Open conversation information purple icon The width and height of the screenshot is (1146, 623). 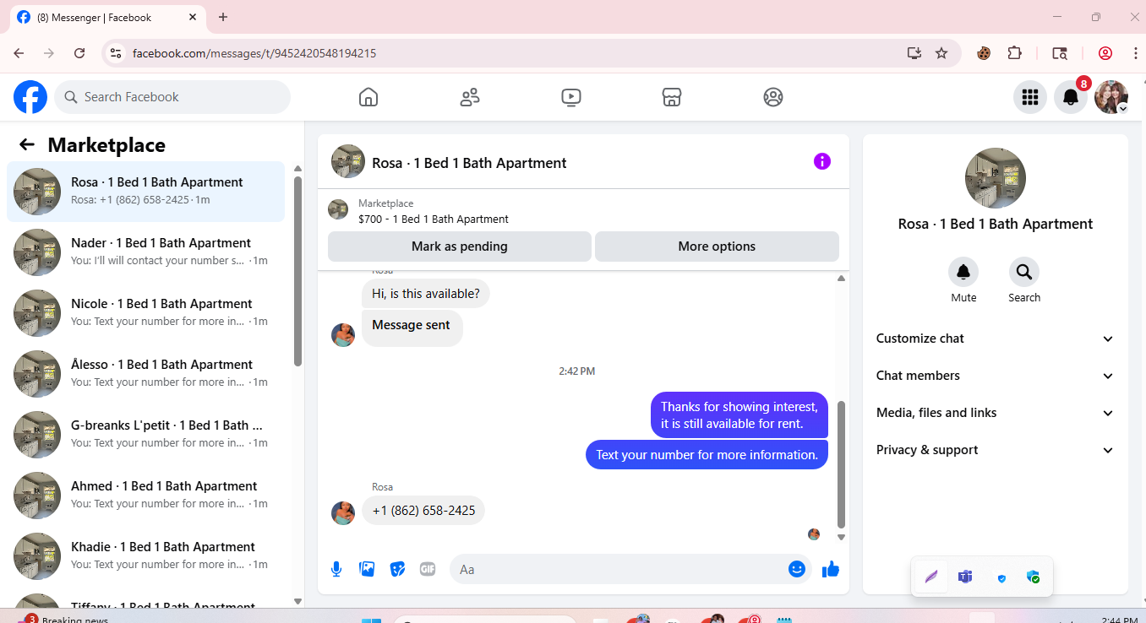coord(822,161)
